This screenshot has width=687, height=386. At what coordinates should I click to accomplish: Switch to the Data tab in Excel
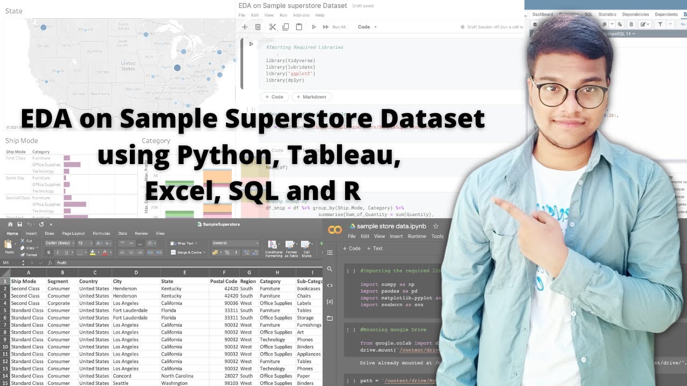point(122,233)
